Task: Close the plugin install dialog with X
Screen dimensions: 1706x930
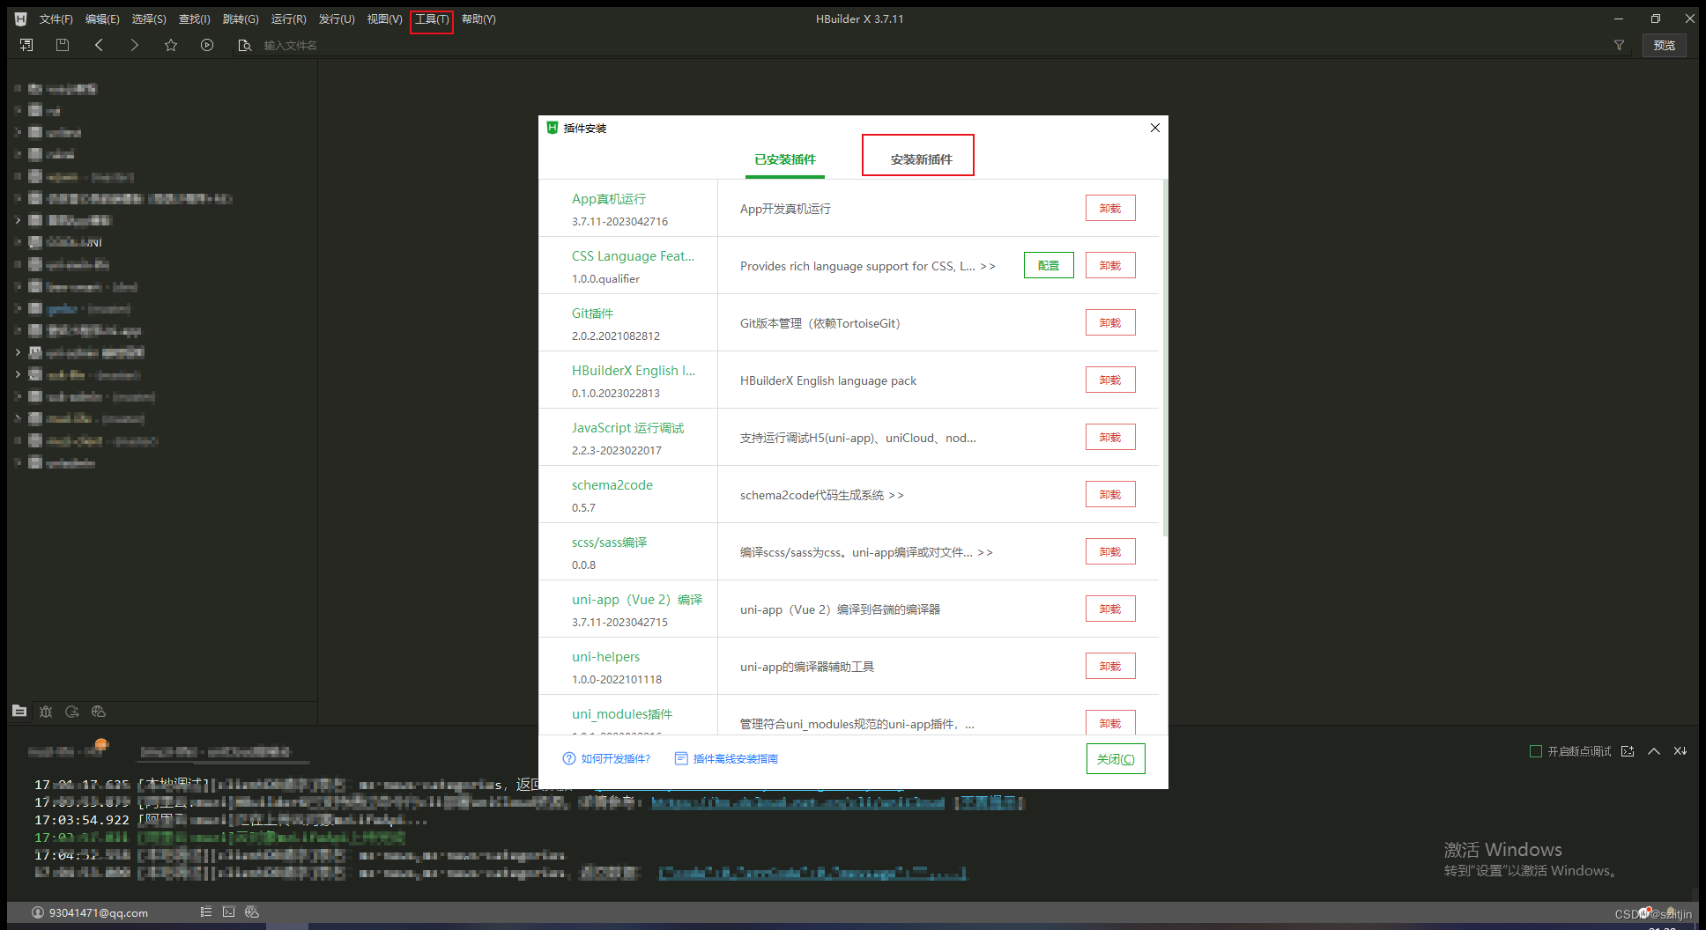Action: 1155,128
